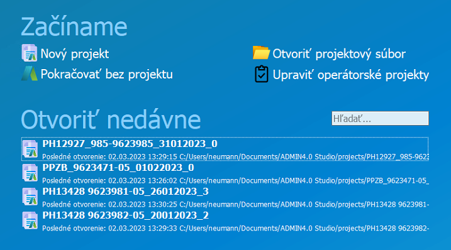This screenshot has width=451, height=250.
Task: Start a new project via Nový projekt
Action: pos(75,54)
